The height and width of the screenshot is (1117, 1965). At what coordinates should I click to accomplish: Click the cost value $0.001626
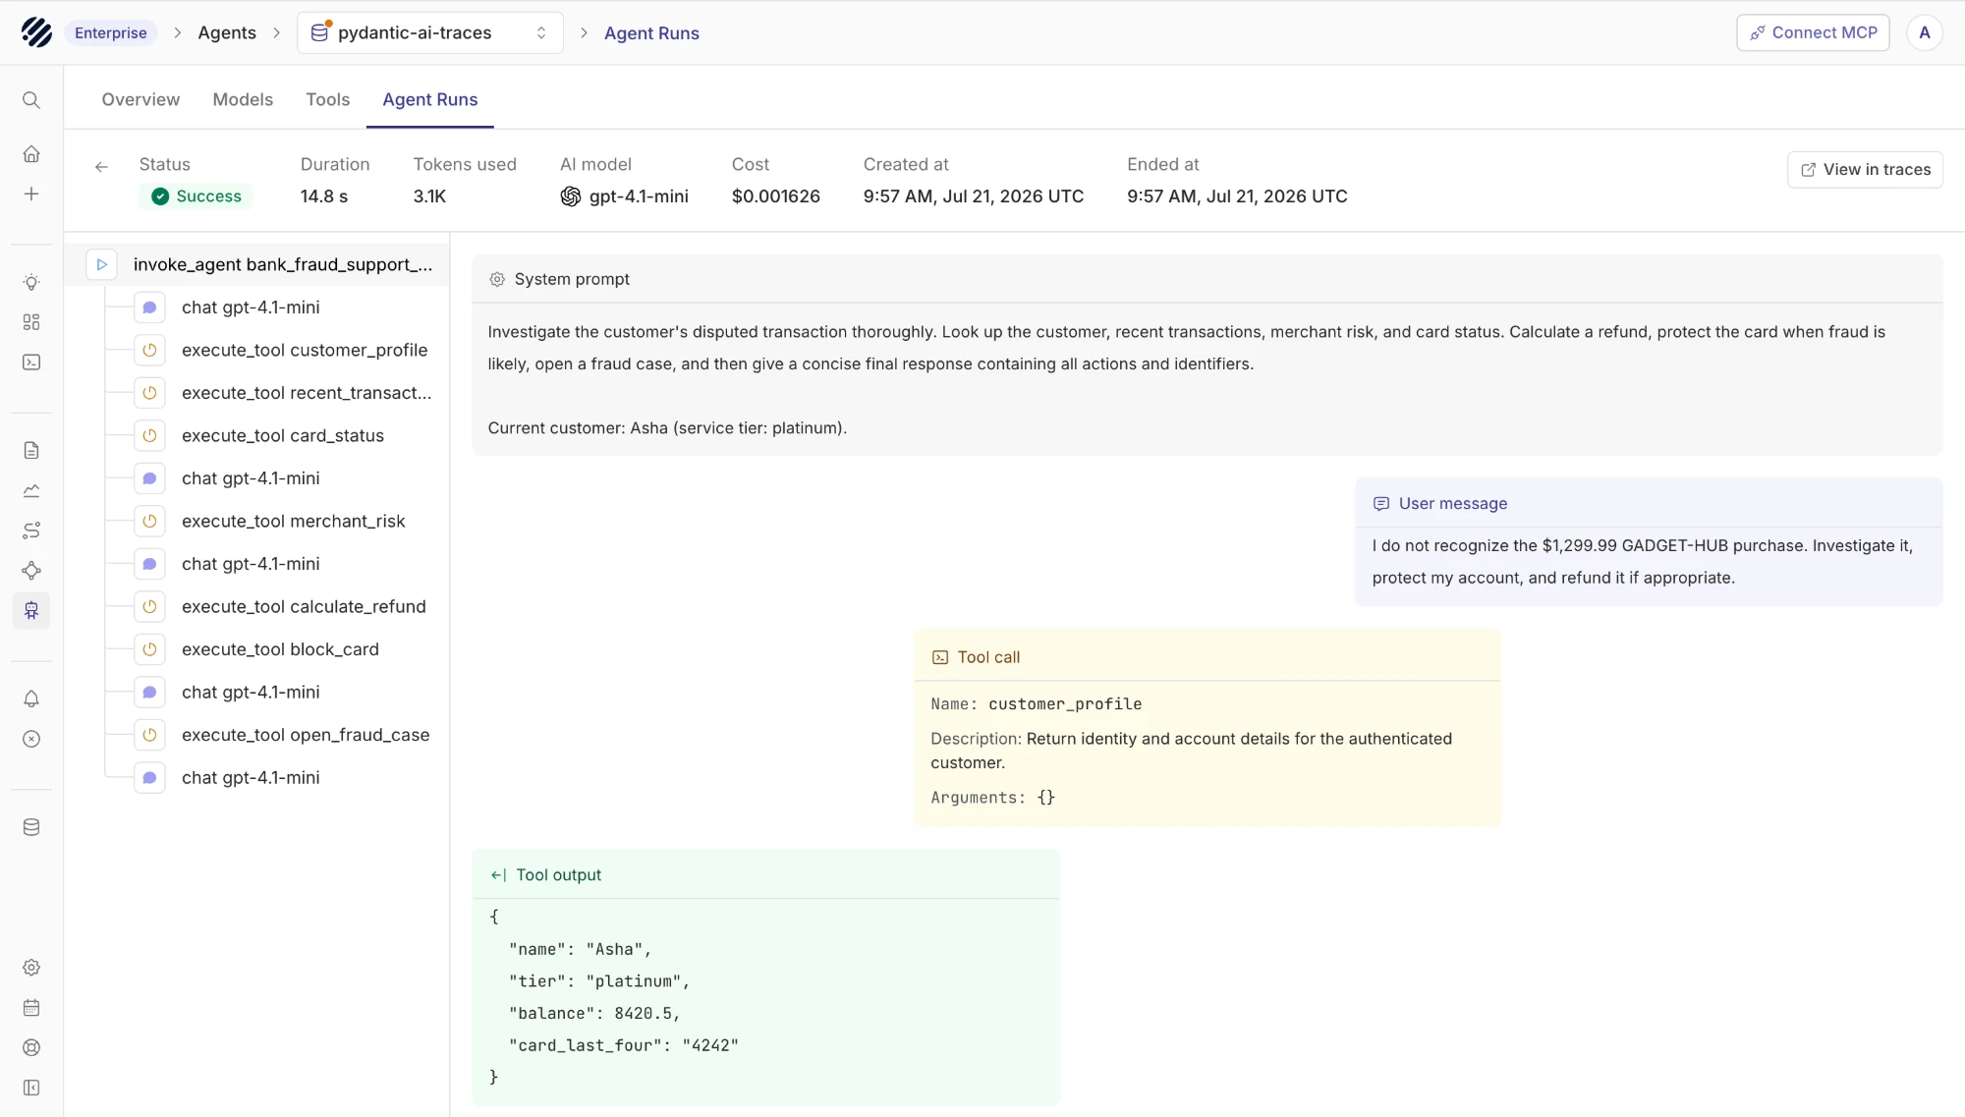pos(776,196)
